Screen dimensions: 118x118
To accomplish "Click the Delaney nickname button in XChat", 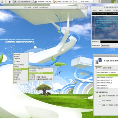I will click(x=96, y=42).
